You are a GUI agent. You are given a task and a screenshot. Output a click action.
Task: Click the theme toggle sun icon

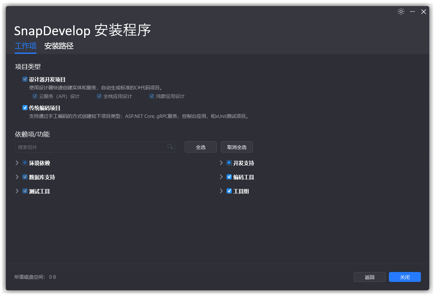click(x=401, y=12)
